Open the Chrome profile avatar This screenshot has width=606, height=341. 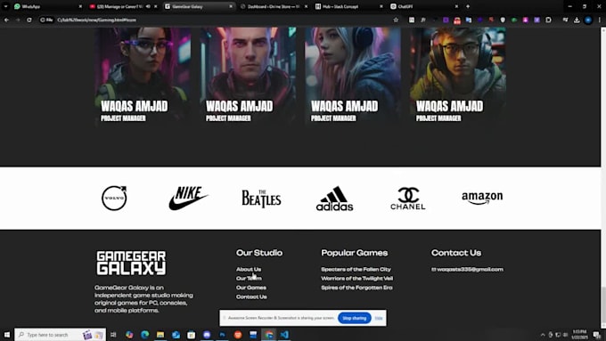point(588,20)
